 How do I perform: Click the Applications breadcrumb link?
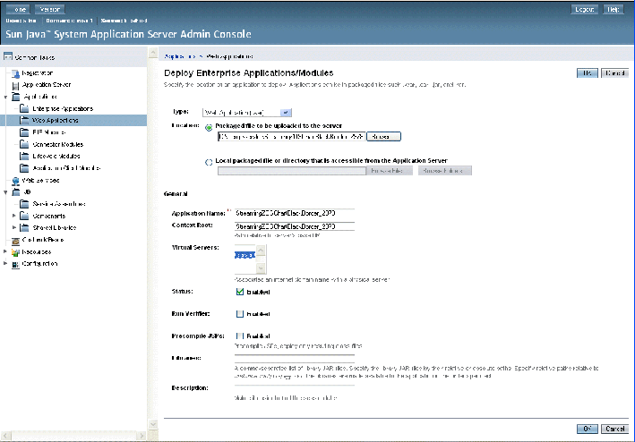click(180, 56)
